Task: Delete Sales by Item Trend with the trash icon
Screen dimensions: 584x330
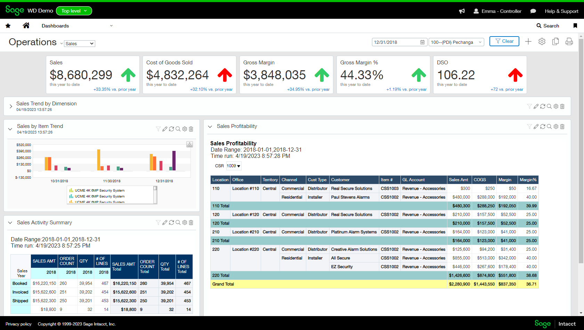Action: (x=191, y=129)
